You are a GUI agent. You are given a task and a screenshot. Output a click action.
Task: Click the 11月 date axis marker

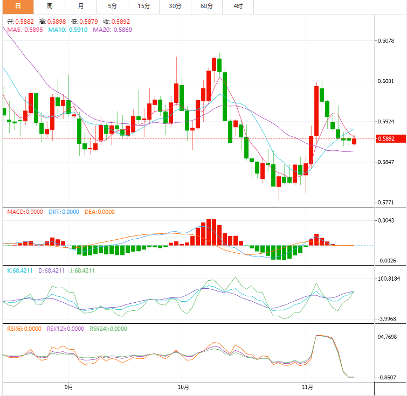(307, 387)
